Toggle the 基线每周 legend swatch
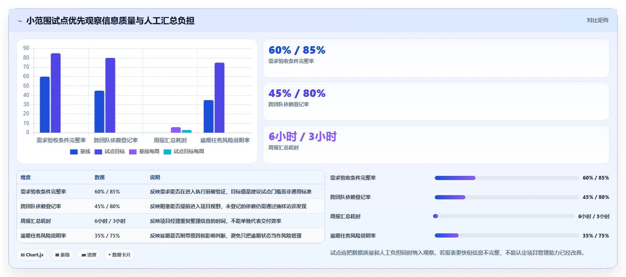This screenshot has height=277, width=626. pos(133,152)
